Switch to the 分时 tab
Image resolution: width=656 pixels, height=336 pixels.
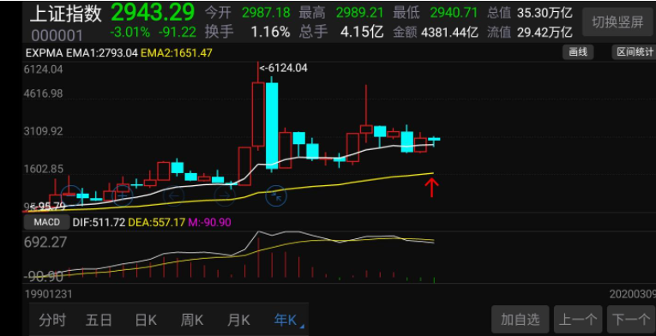click(x=52, y=321)
